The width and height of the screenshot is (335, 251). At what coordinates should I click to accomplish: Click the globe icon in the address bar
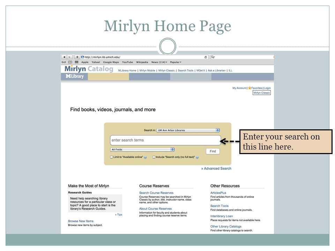pyautogui.click(x=82, y=57)
